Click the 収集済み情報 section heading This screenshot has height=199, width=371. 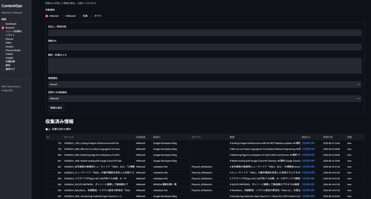(x=59, y=122)
